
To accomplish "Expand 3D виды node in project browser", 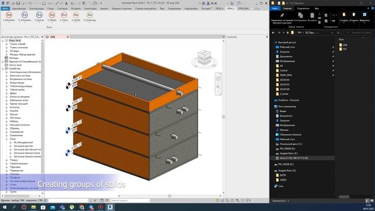I will click(6, 51).
